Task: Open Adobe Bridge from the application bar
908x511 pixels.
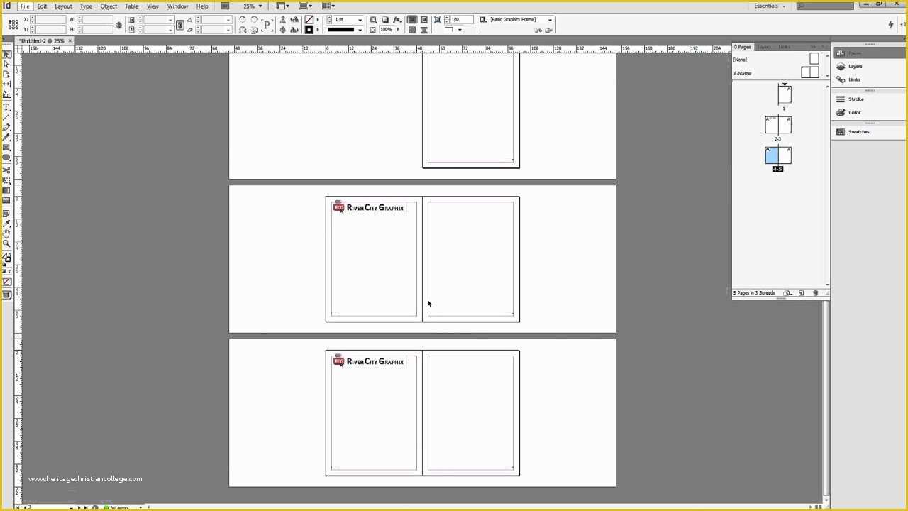Action: pos(226,6)
